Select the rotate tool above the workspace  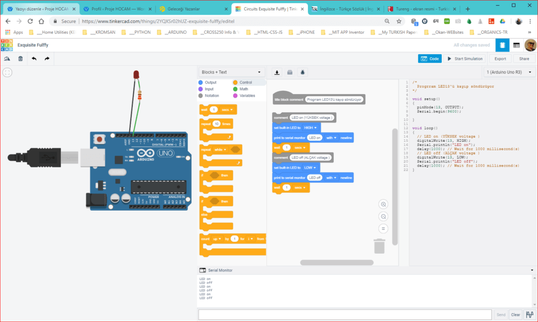tap(7, 58)
